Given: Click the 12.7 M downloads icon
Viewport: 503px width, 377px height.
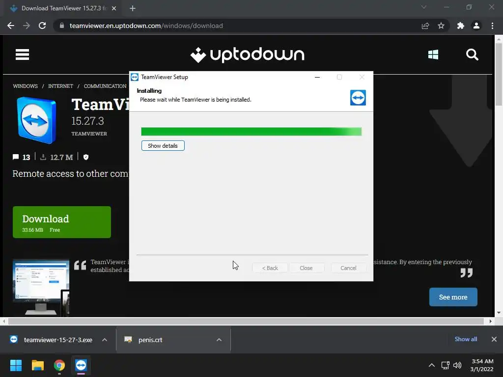Looking at the screenshot, I should pos(43,157).
